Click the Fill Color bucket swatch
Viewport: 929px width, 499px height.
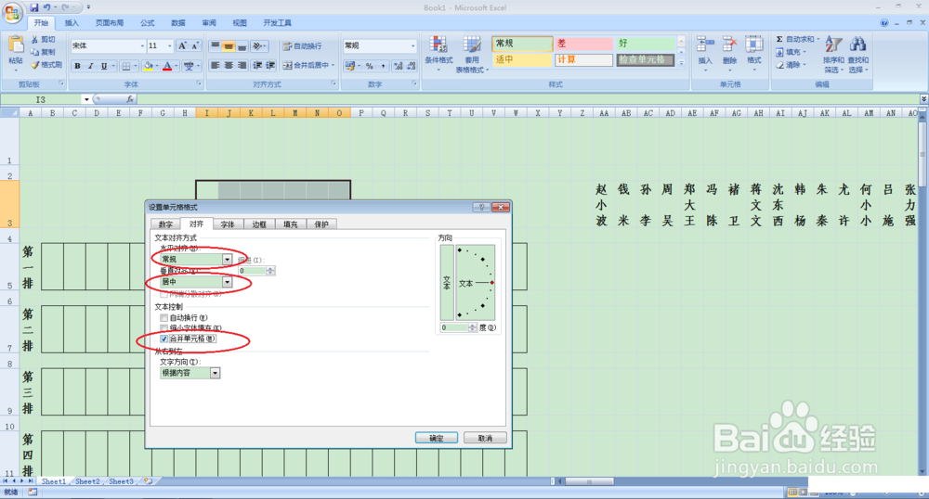[148, 66]
